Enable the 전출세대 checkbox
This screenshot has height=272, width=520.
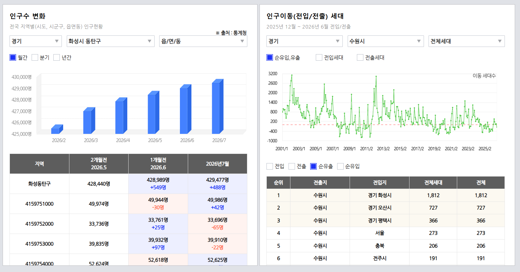click(360, 57)
